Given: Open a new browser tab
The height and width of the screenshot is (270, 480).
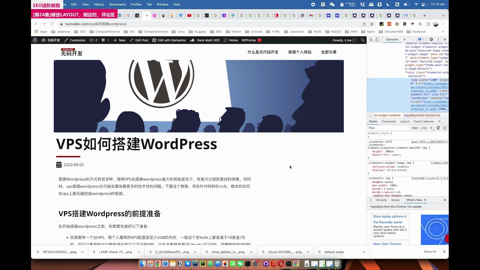Looking at the screenshot, I should click(424, 15).
